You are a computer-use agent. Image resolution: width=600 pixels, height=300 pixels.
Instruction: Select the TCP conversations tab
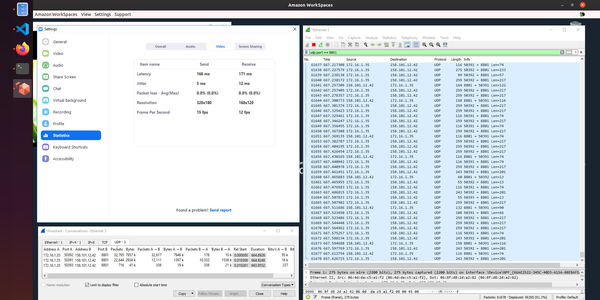point(104,242)
